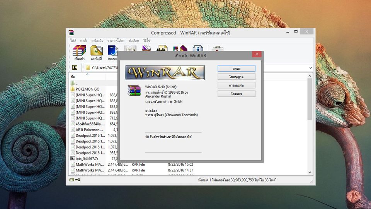This screenshot has height=209, width=371.
Task: Click the 'win.rar GmbH' publisher text
Action: pyautogui.click(x=172, y=101)
